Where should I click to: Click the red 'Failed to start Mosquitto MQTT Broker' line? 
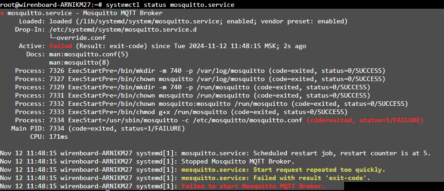pyautogui.click(x=253, y=186)
